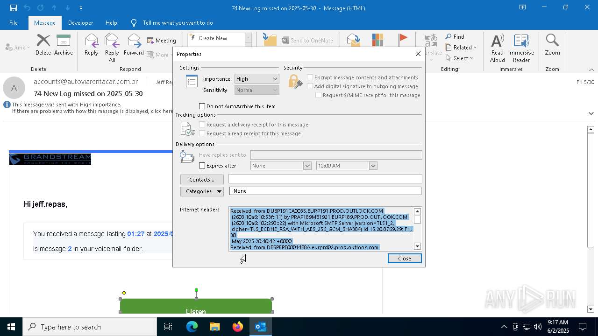Collapse the ribbon with the chevron
This screenshot has width=598, height=336.
pos(591,70)
